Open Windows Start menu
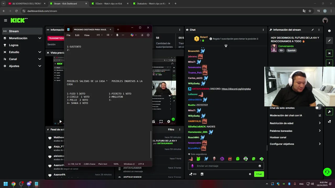 click(5, 184)
